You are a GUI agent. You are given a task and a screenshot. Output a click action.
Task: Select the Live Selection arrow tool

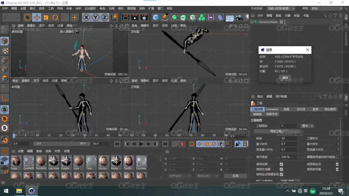28,17
